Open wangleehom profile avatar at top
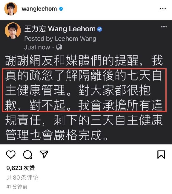The image size is (172, 194). point(11,9)
